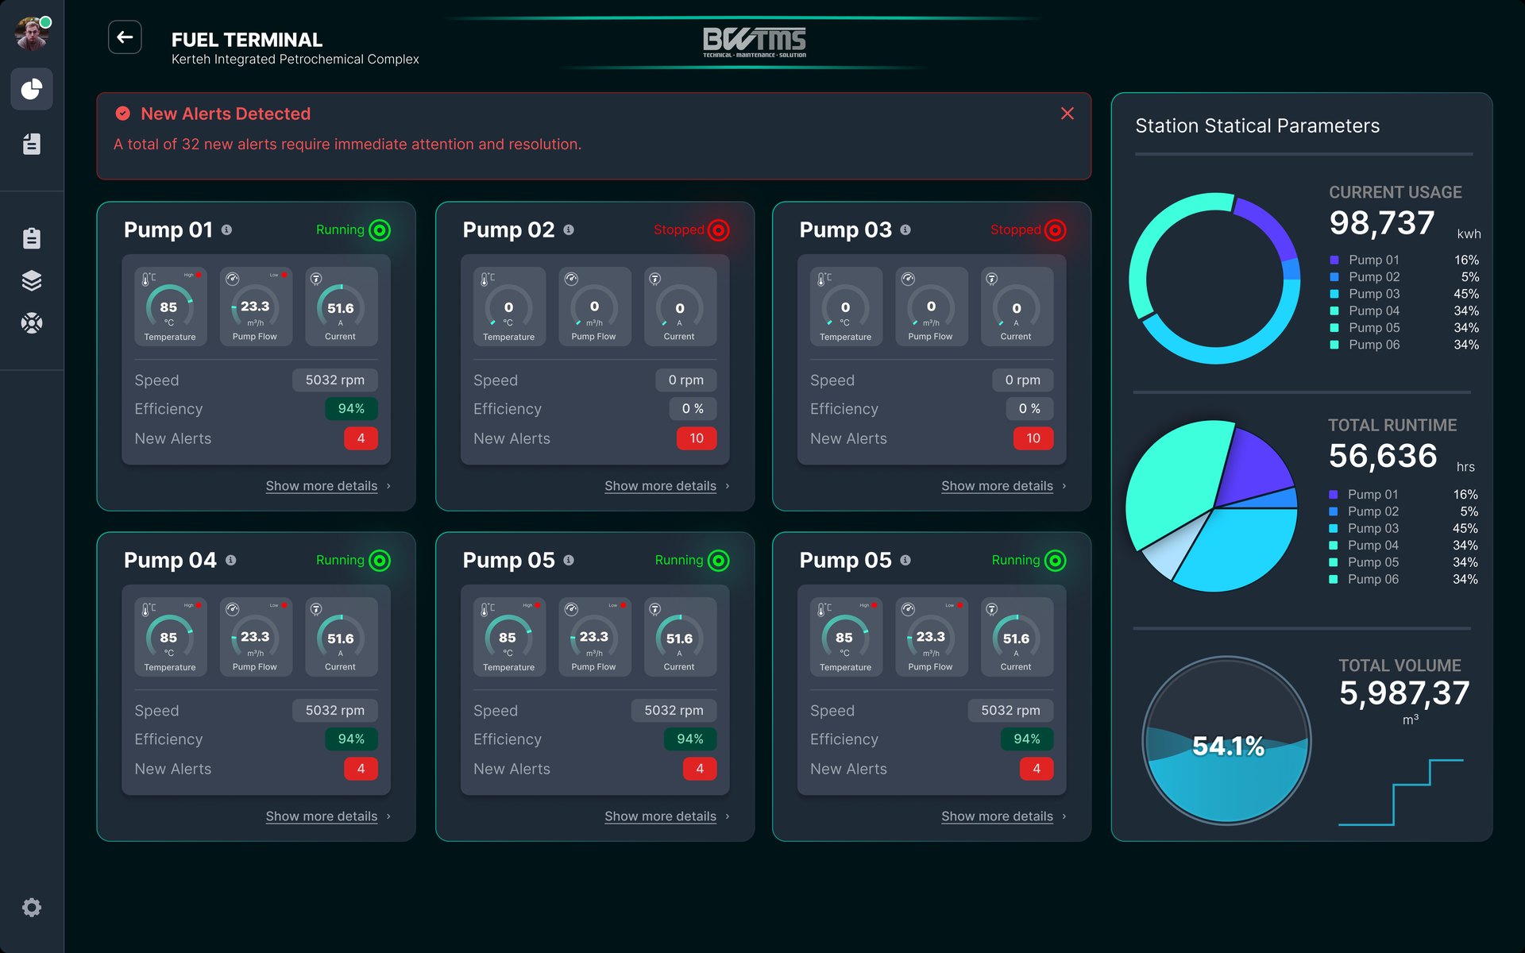The width and height of the screenshot is (1525, 953).
Task: Click Pump 03 red Stopped indicator
Action: [x=1056, y=230]
